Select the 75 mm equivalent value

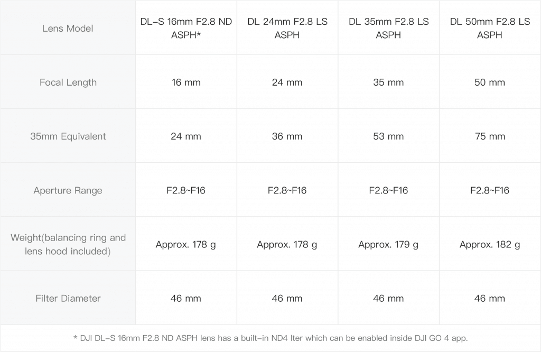(490, 136)
